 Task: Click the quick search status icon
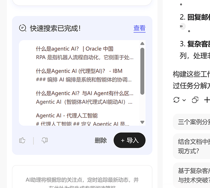[23, 28]
